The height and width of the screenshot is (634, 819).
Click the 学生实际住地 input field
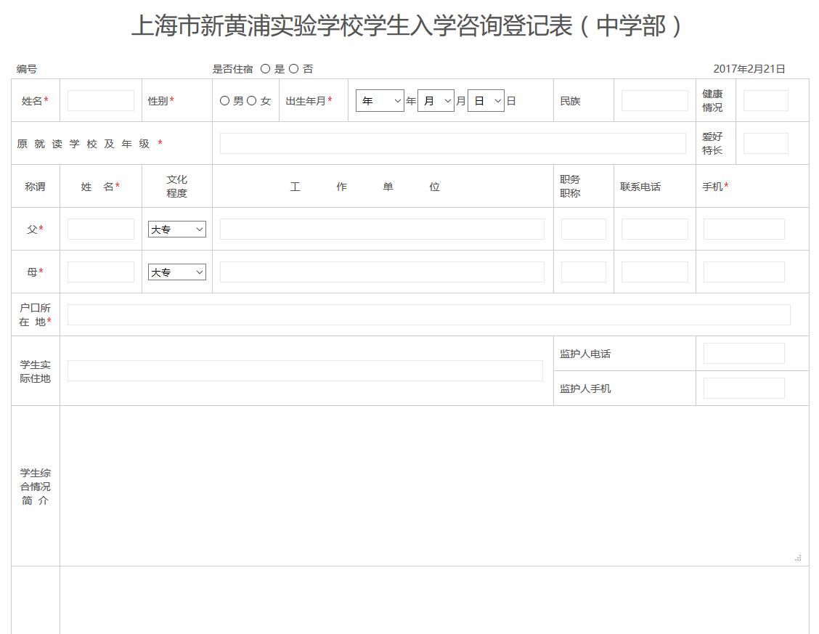pos(305,371)
